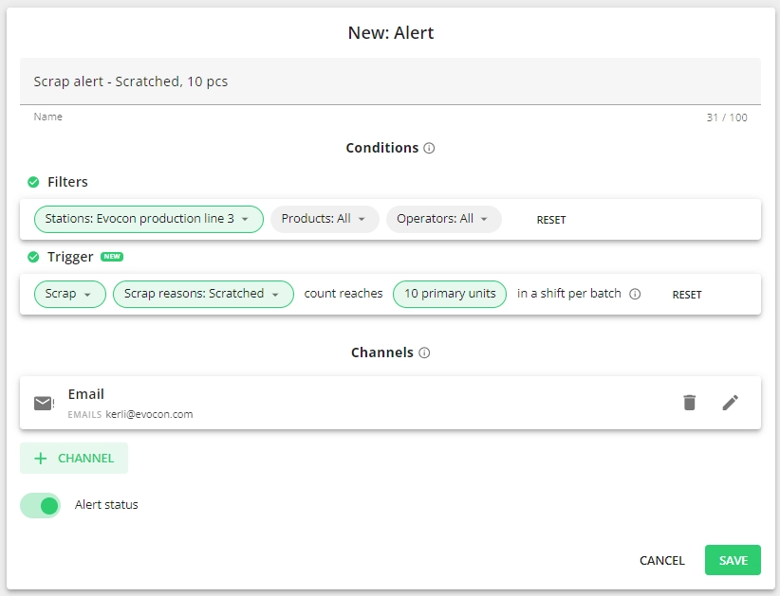The image size is (780, 596).
Task: Open the Operators: All dropdown
Action: 444,219
